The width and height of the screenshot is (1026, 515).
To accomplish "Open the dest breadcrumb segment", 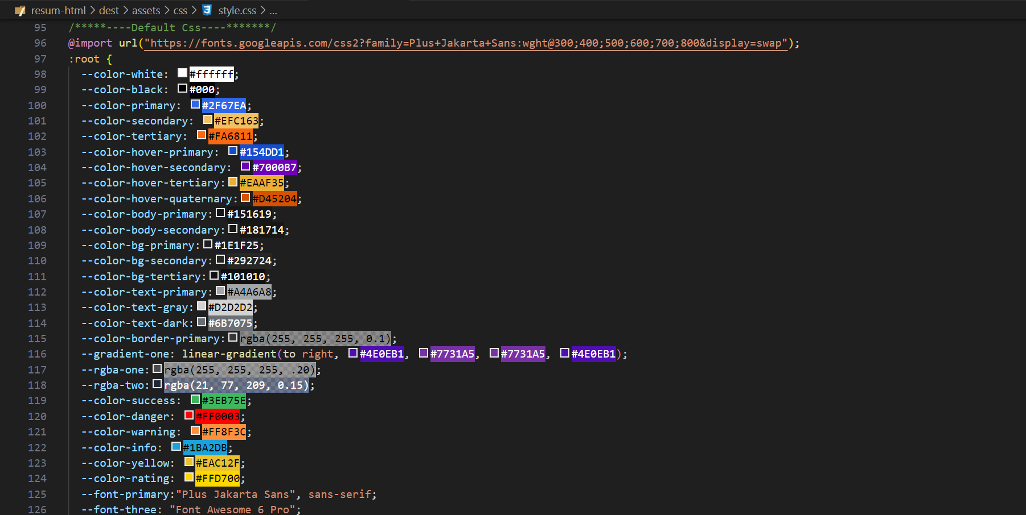I will pos(109,10).
